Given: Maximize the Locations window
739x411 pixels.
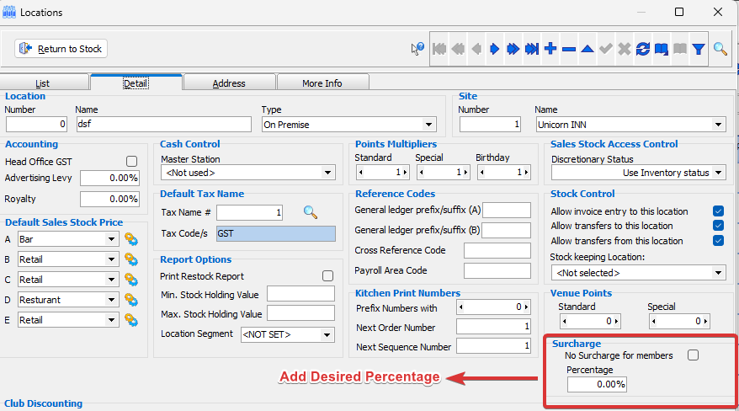Looking at the screenshot, I should pyautogui.click(x=679, y=12).
